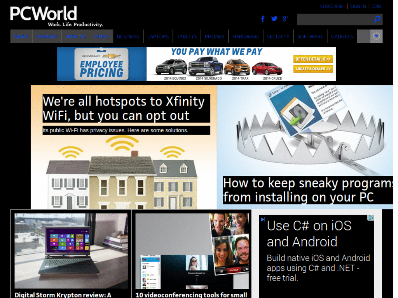Browse the GADGETS category
Screen dimensions: 398x298
(342, 36)
